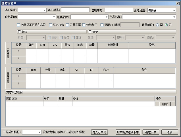Close the 新增零订单 dialog

pyautogui.click(x=178, y=3)
